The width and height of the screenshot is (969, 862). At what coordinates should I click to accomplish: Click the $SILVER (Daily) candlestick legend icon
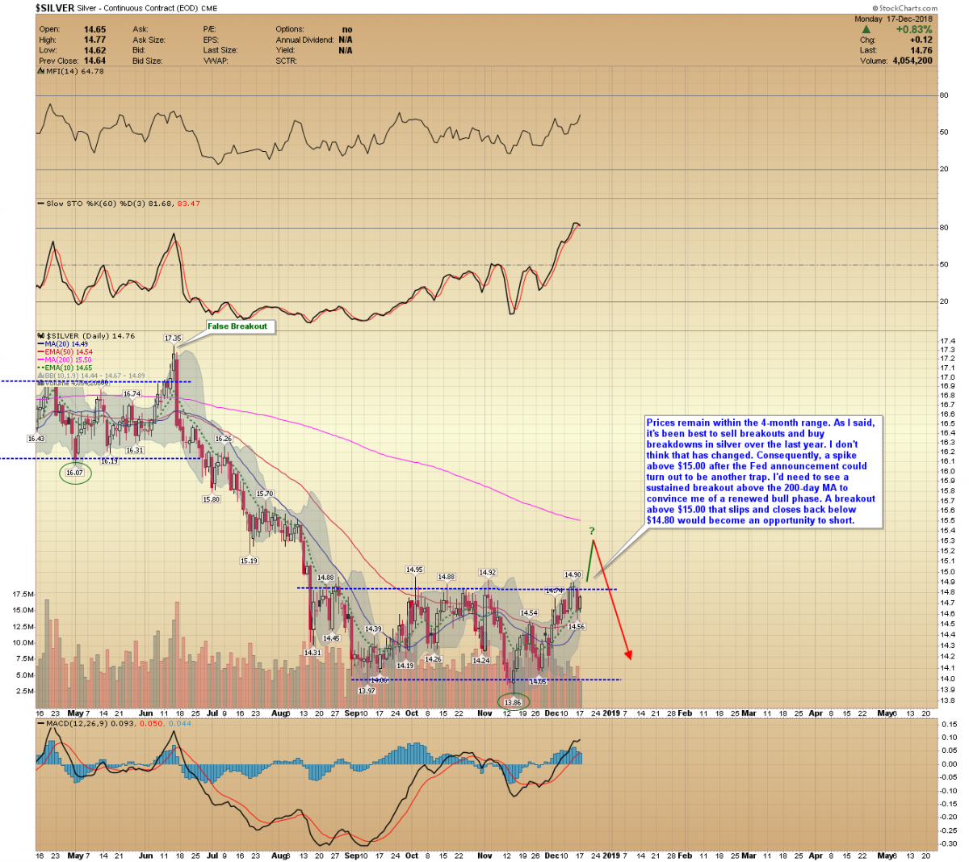[x=41, y=335]
